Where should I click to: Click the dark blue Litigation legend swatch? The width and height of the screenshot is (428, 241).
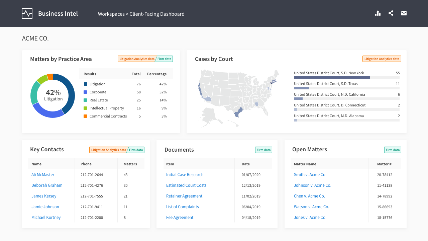coord(86,84)
